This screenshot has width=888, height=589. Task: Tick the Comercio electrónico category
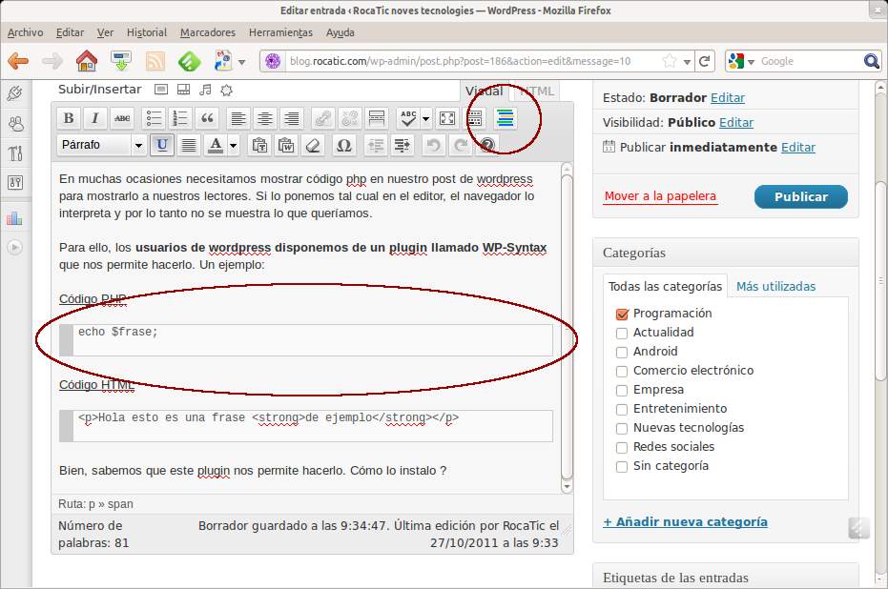click(x=622, y=371)
